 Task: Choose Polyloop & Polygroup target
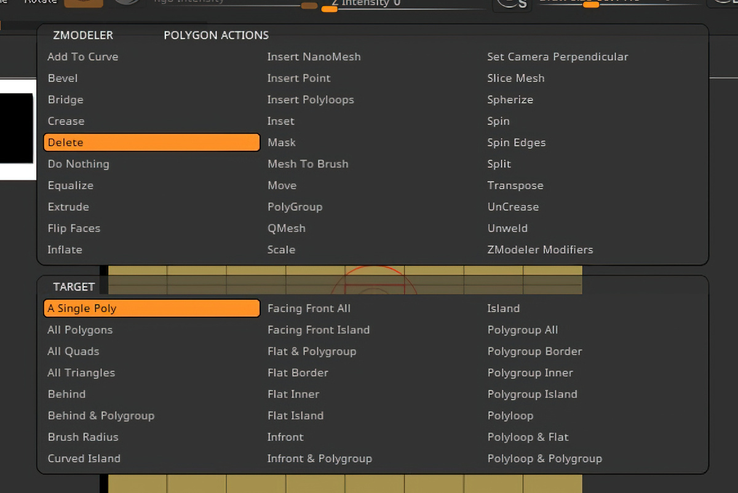click(544, 459)
